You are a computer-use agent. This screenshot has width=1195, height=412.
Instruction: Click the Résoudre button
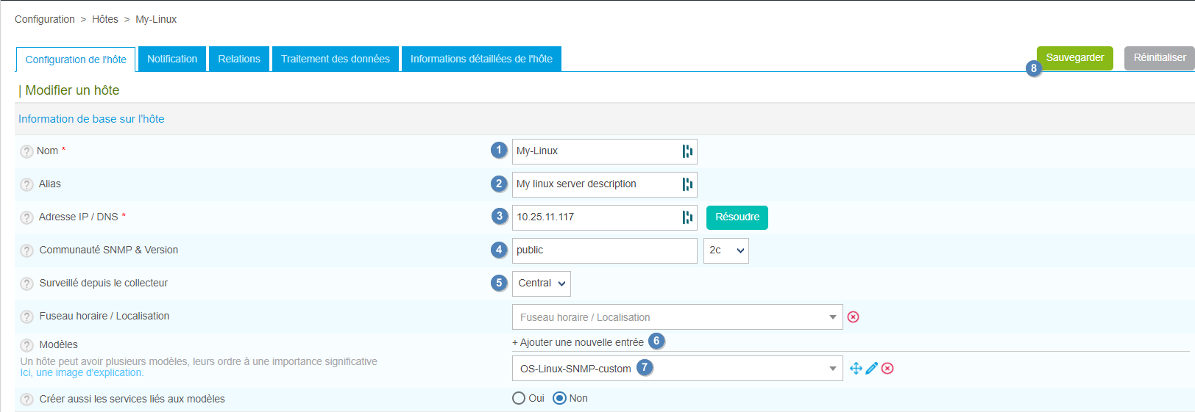737,217
